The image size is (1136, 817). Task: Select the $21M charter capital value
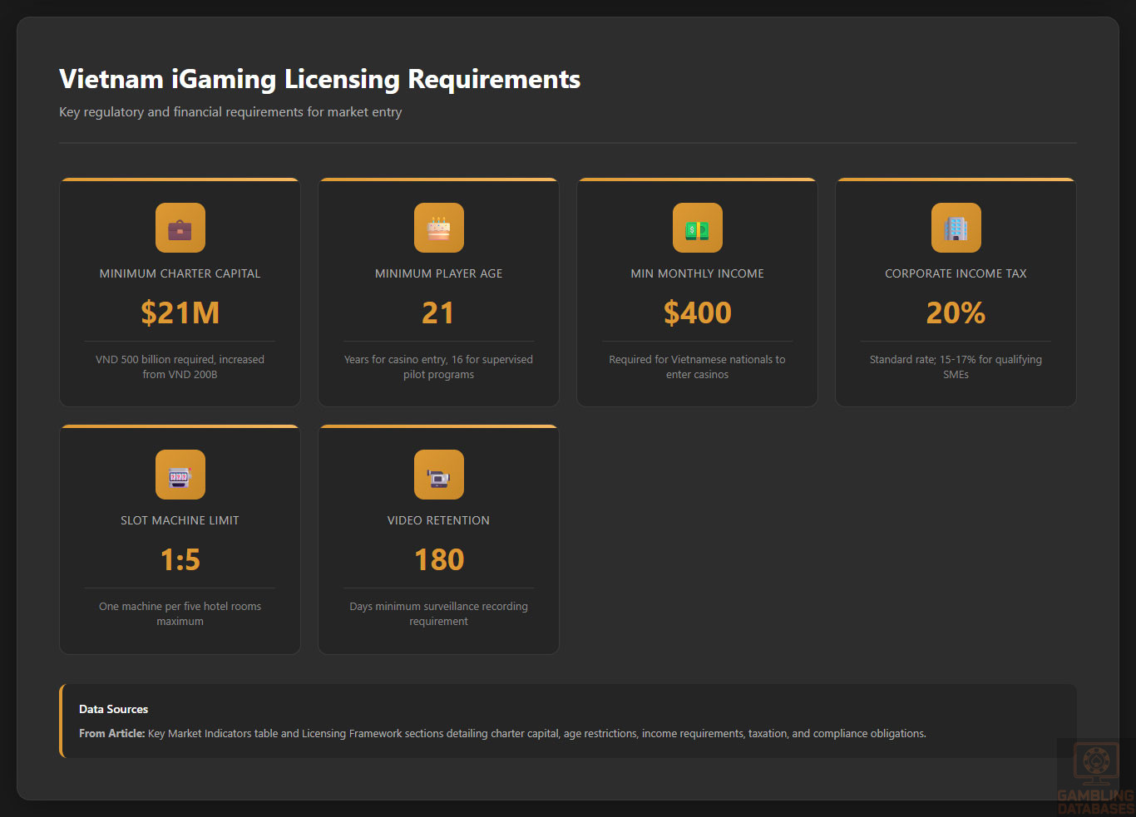[180, 313]
